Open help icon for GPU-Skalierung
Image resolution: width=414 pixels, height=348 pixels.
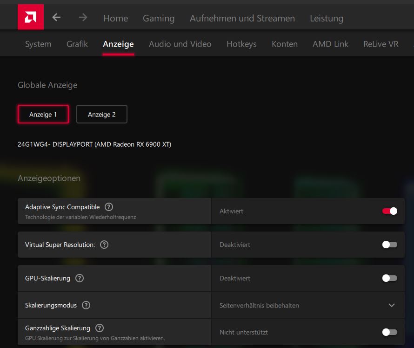pos(80,278)
